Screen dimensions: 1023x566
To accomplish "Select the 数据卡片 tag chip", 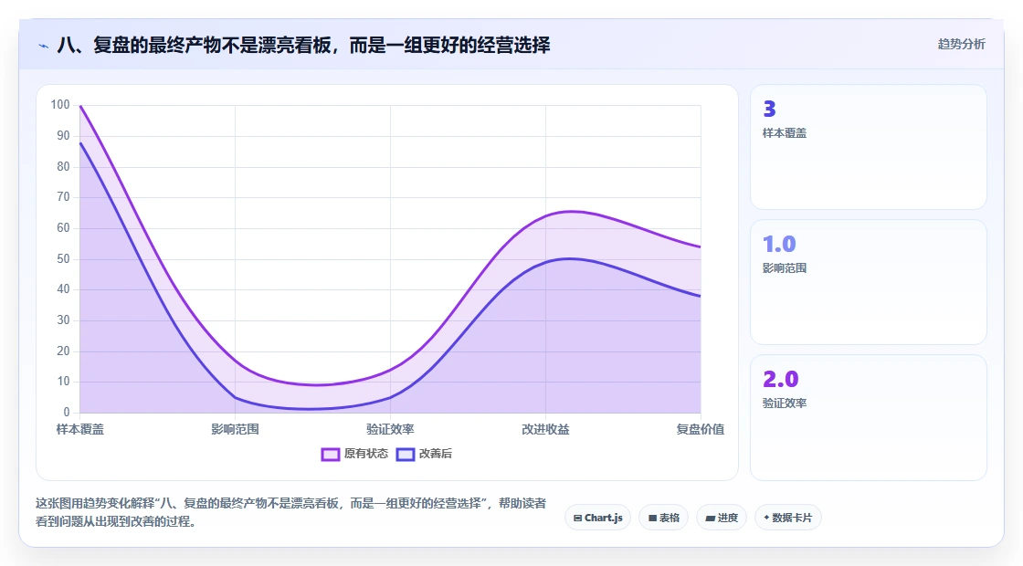I will pos(787,518).
